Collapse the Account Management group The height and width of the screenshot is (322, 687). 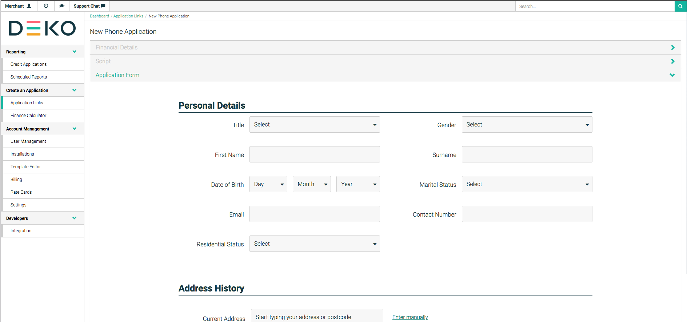coord(43,129)
